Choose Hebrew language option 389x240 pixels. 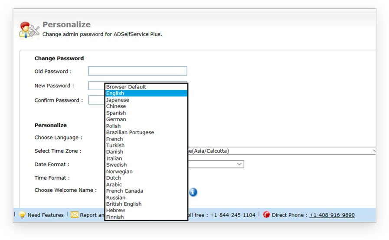146,210
